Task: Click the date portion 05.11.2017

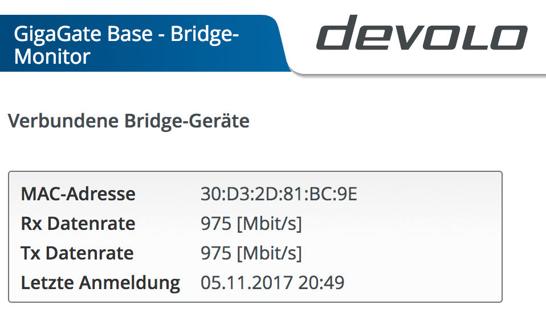Action: pyautogui.click(x=246, y=283)
